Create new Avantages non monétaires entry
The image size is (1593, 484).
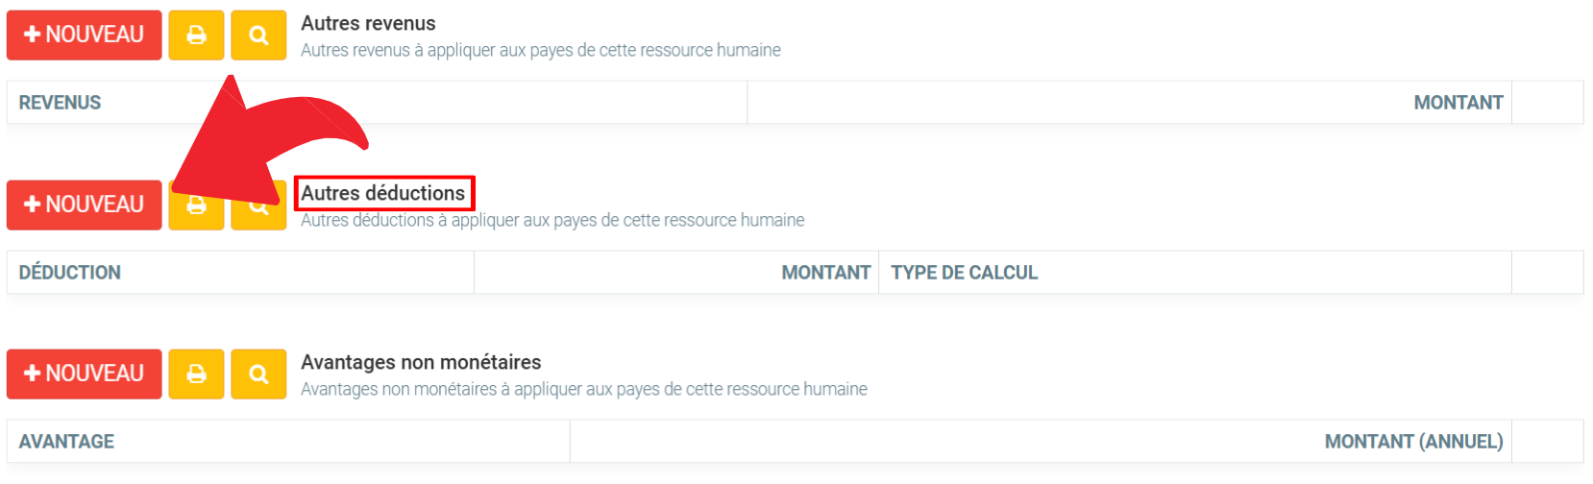(x=85, y=374)
